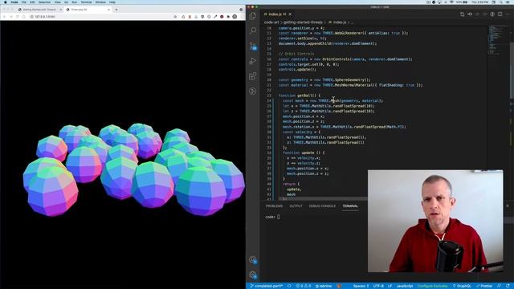Close the index.js editor tab
The image size is (514, 289).
click(x=290, y=14)
